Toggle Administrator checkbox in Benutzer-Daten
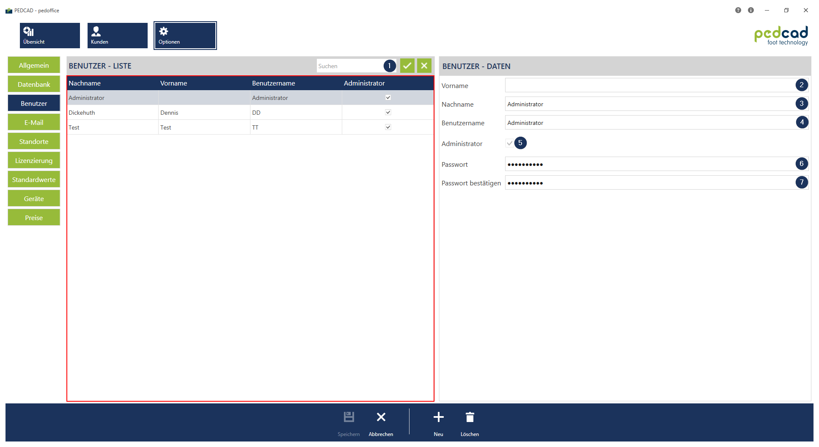The width and height of the screenshot is (819, 447). click(x=509, y=143)
